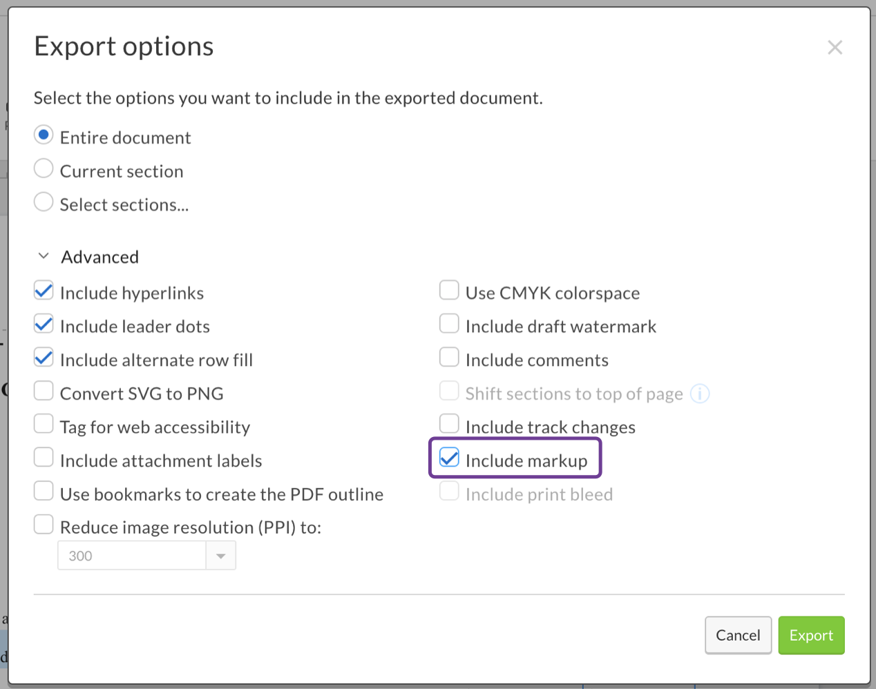Disable Include leader dots

point(44,324)
